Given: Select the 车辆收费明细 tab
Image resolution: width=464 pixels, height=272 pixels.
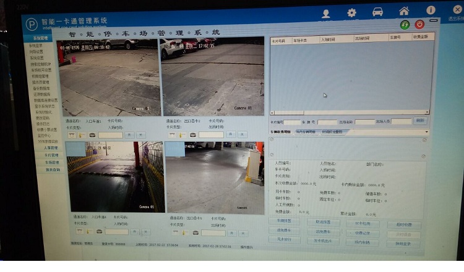Looking at the screenshot, I should pyautogui.click(x=280, y=132).
